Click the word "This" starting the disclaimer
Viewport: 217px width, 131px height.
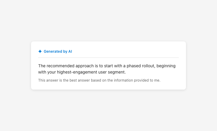tap(42, 80)
